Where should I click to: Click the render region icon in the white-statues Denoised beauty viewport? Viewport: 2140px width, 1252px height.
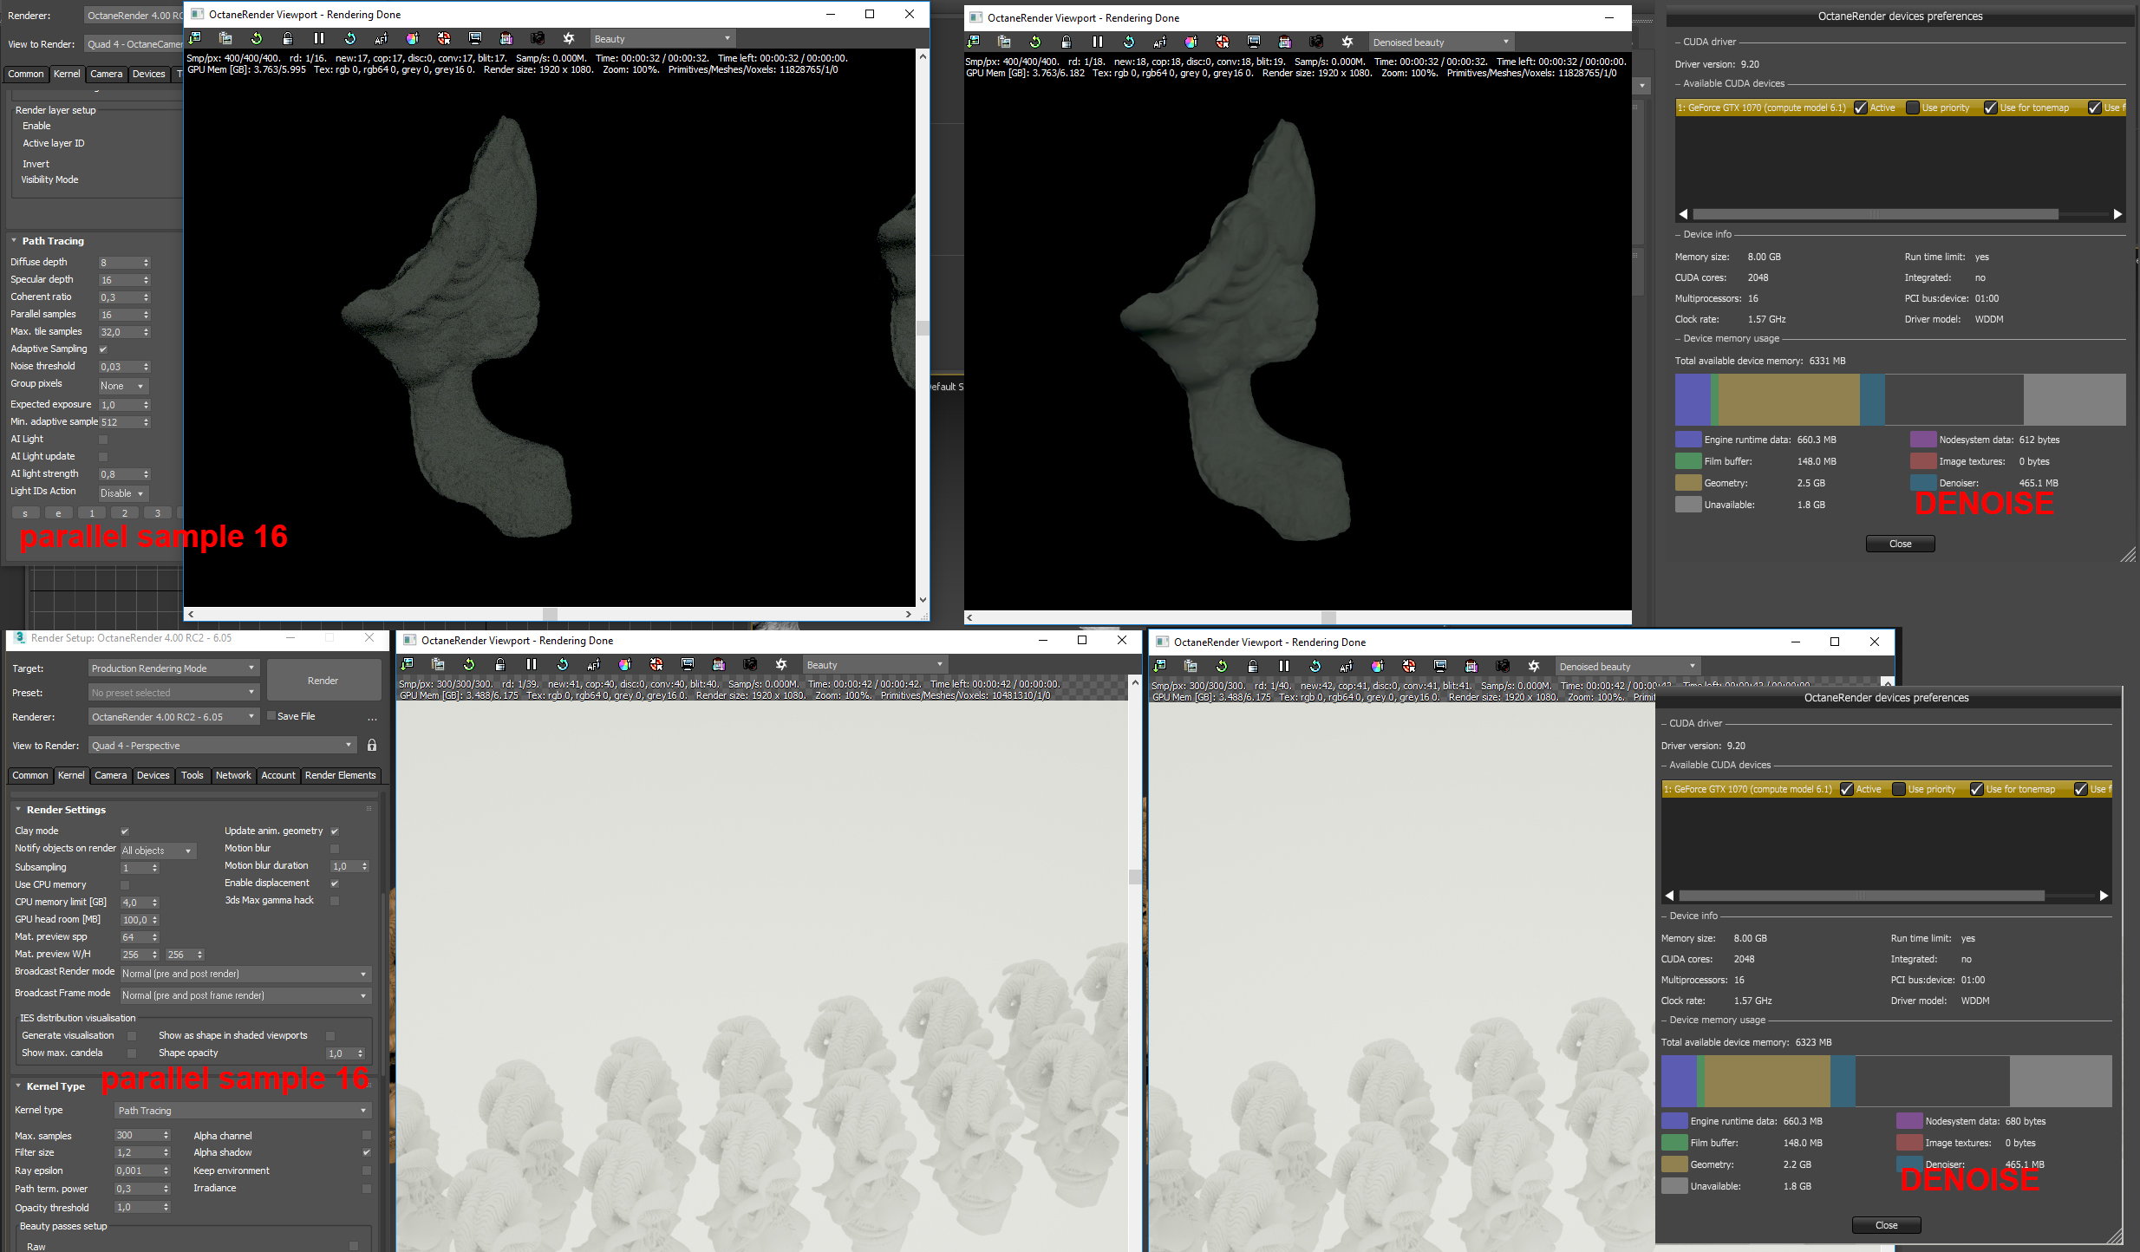pyautogui.click(x=1440, y=667)
